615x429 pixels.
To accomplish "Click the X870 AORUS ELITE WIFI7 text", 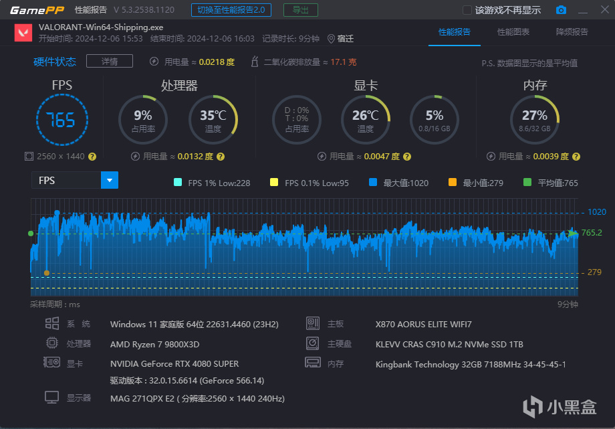I will point(424,325).
